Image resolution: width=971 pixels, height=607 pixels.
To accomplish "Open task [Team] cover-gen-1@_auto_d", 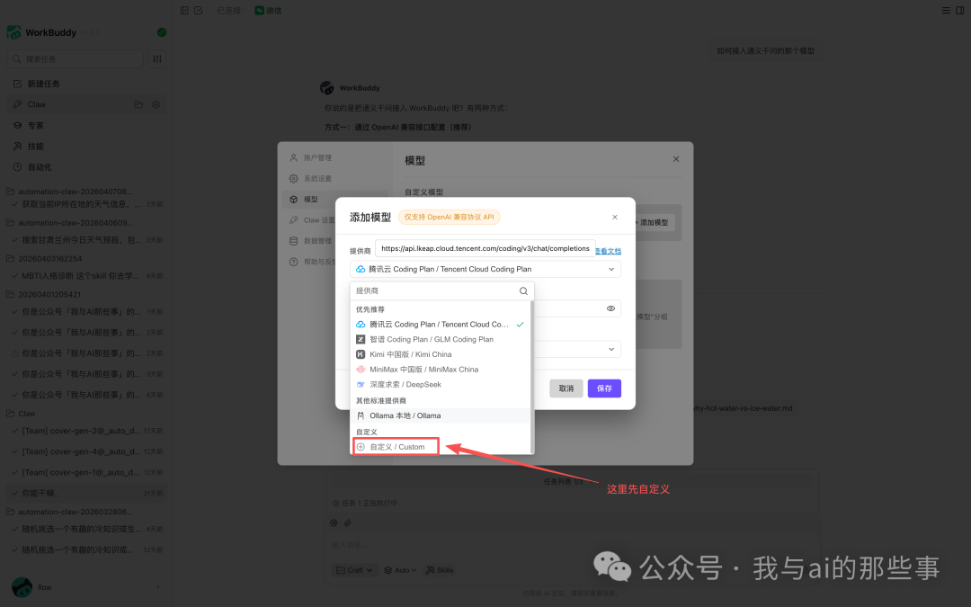I will (x=86, y=472).
